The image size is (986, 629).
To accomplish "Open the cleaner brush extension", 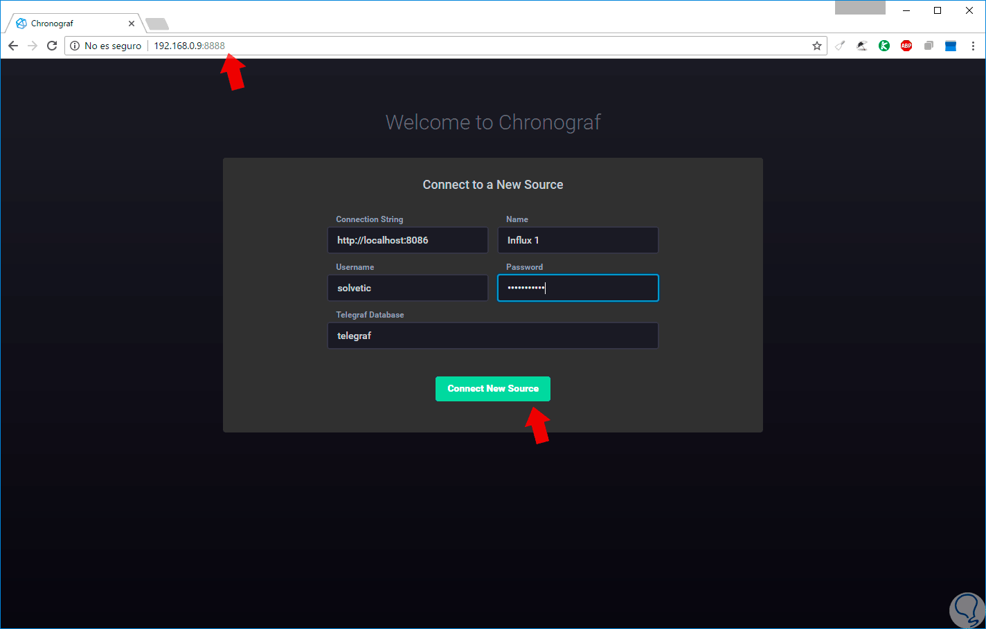I will [840, 46].
